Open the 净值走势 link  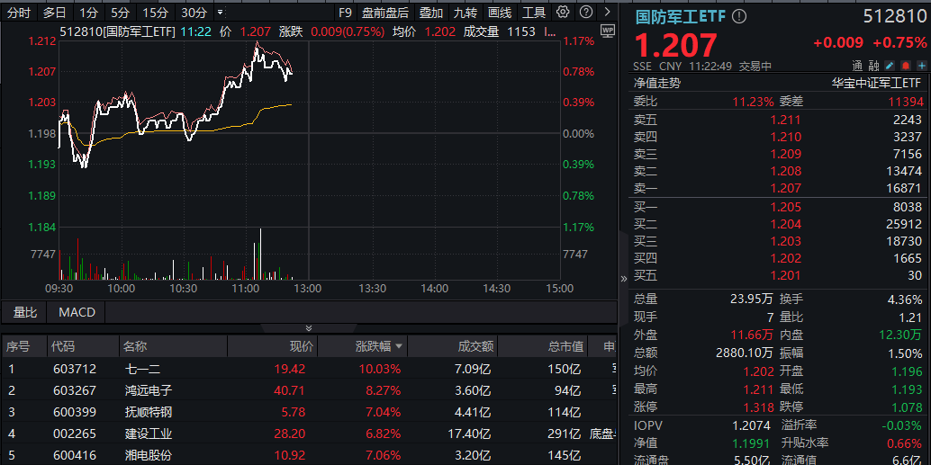[657, 83]
